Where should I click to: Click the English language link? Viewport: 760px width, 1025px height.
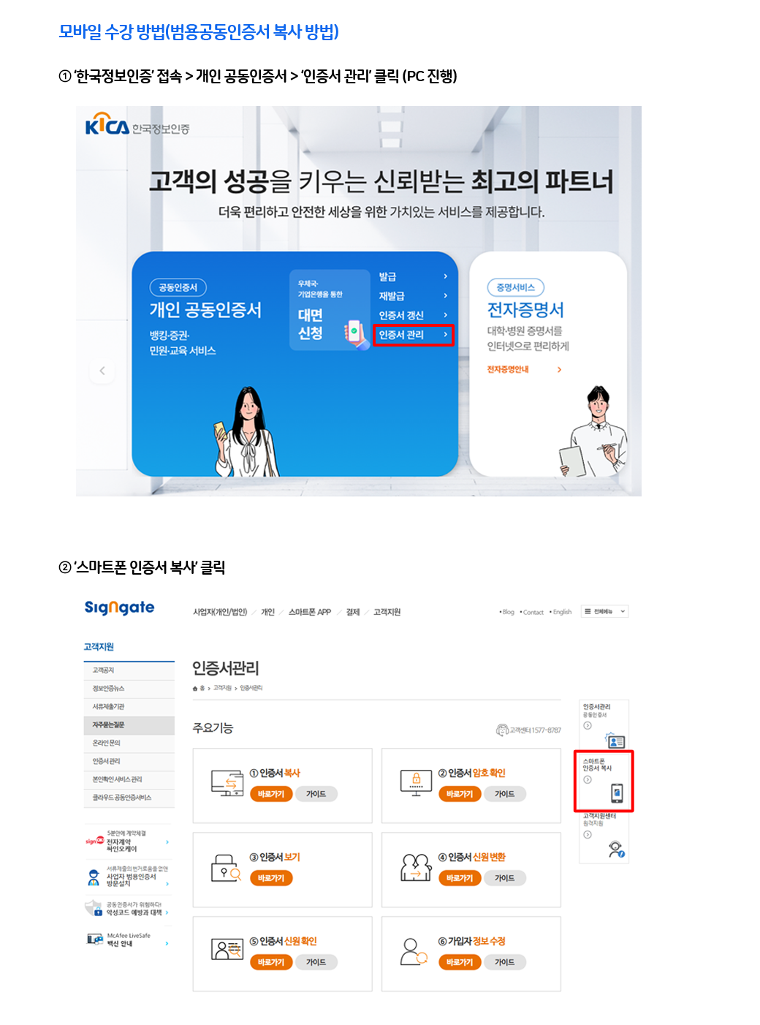tap(561, 612)
